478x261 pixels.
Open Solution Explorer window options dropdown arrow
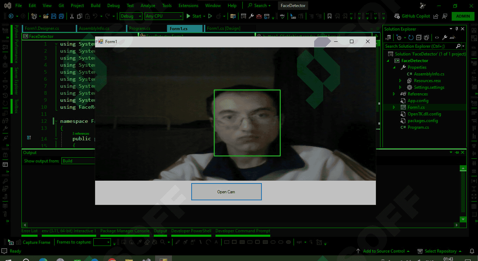pyautogui.click(x=451, y=29)
